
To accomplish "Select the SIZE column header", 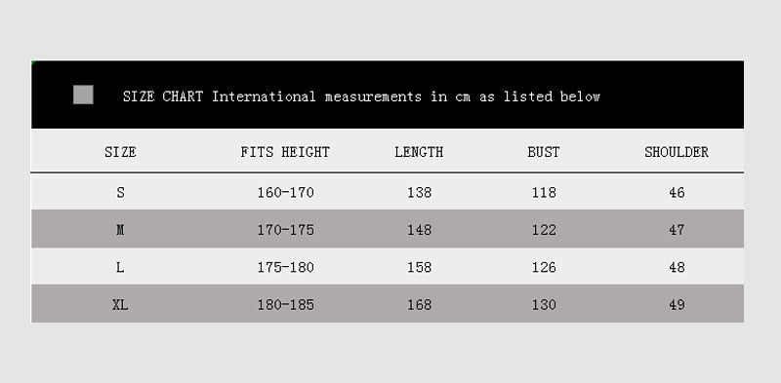I will [x=120, y=152].
